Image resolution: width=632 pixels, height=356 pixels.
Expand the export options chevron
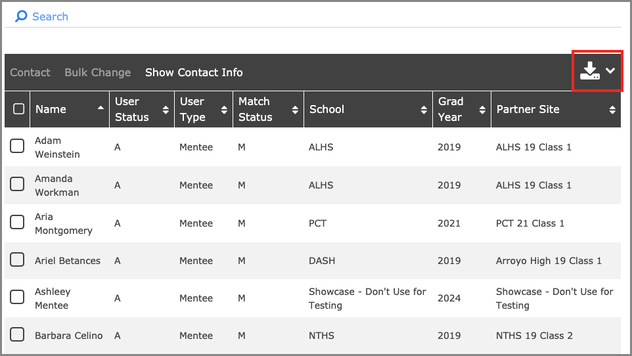click(611, 71)
